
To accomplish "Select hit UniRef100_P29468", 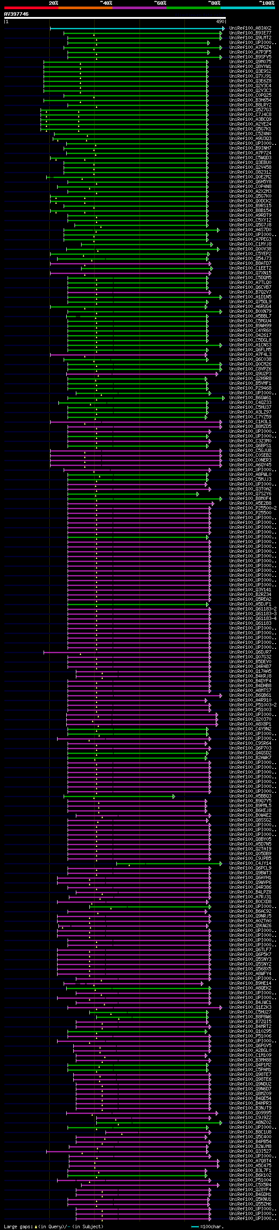I will [250, 388].
